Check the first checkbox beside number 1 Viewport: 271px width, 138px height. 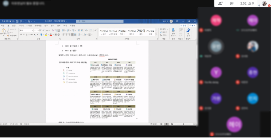coord(67,71)
